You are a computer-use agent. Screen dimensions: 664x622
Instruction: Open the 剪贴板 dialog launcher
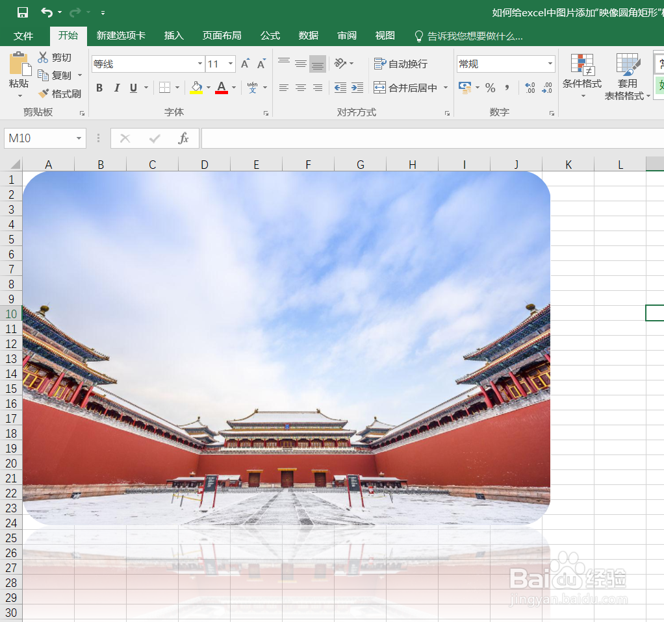click(82, 114)
